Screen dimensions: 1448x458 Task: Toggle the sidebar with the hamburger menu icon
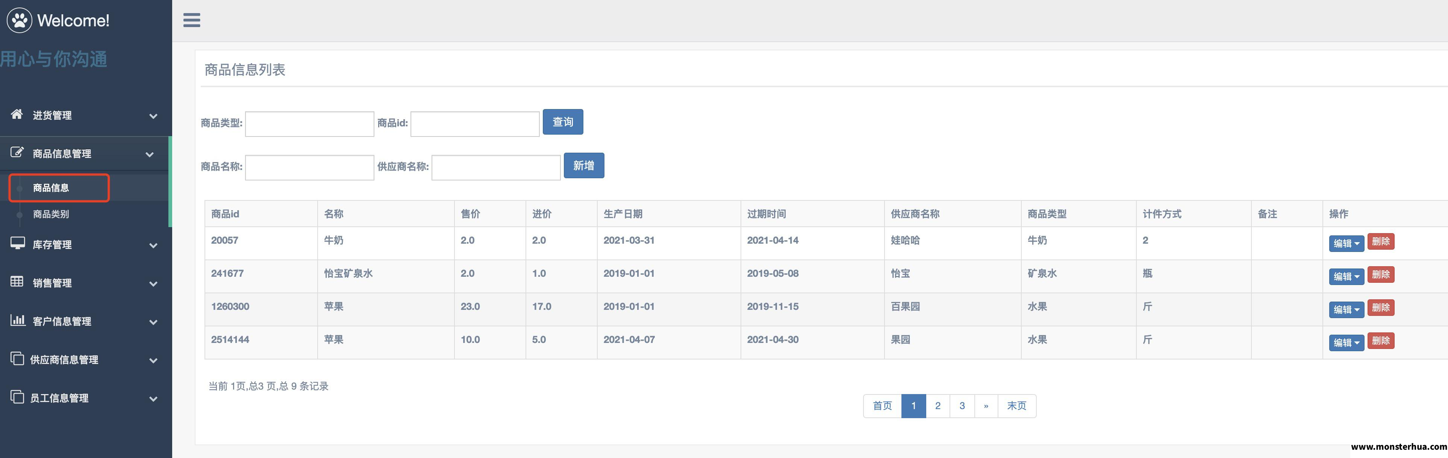click(192, 20)
